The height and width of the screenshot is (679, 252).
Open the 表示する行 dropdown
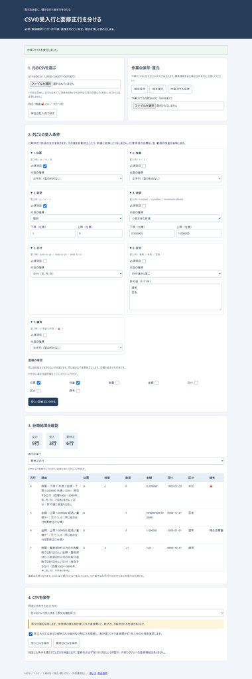pyautogui.click(x=126, y=461)
